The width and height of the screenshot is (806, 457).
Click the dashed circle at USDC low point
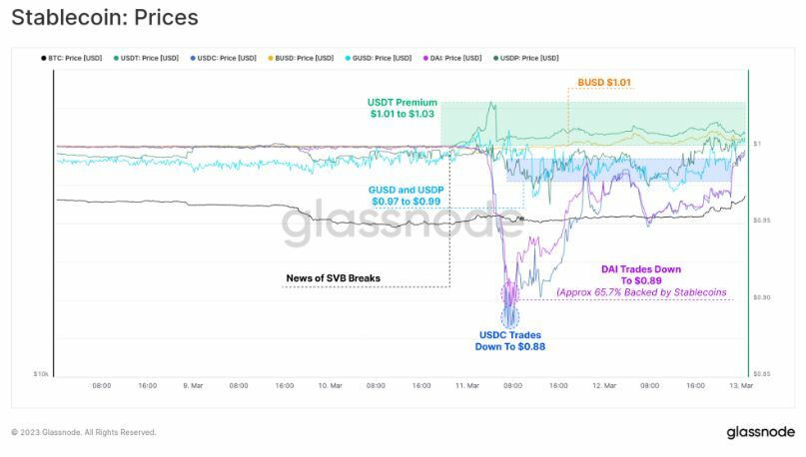tap(510, 313)
